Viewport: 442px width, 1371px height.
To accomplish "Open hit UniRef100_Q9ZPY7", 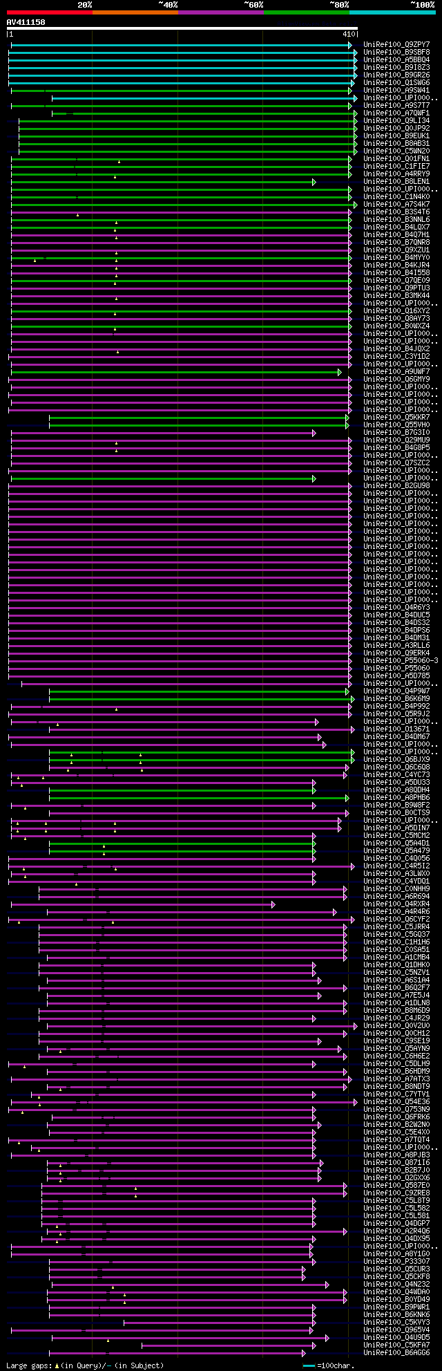I will (x=396, y=45).
